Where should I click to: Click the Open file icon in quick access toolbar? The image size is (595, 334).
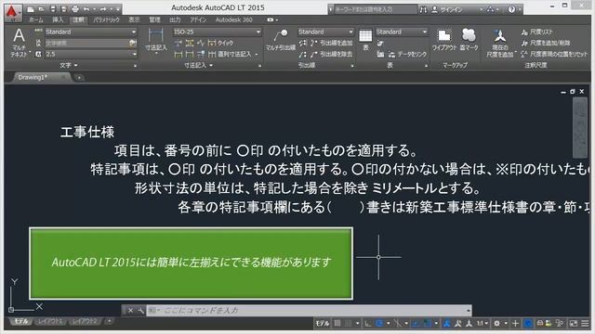[x=42, y=8]
